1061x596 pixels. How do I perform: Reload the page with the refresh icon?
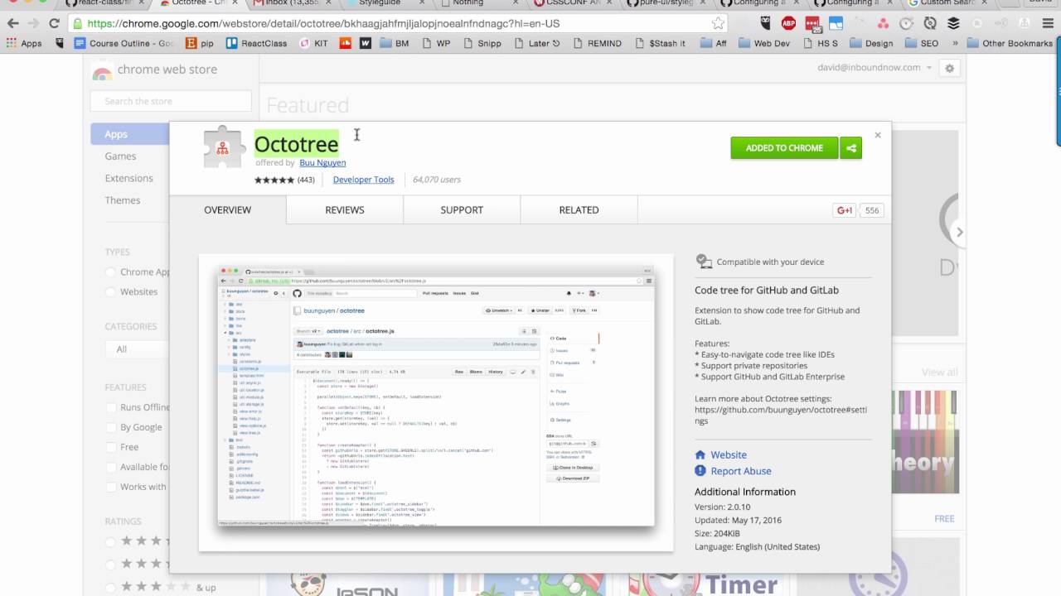coord(55,24)
